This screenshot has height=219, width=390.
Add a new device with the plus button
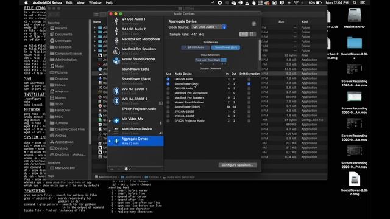coord(112,169)
